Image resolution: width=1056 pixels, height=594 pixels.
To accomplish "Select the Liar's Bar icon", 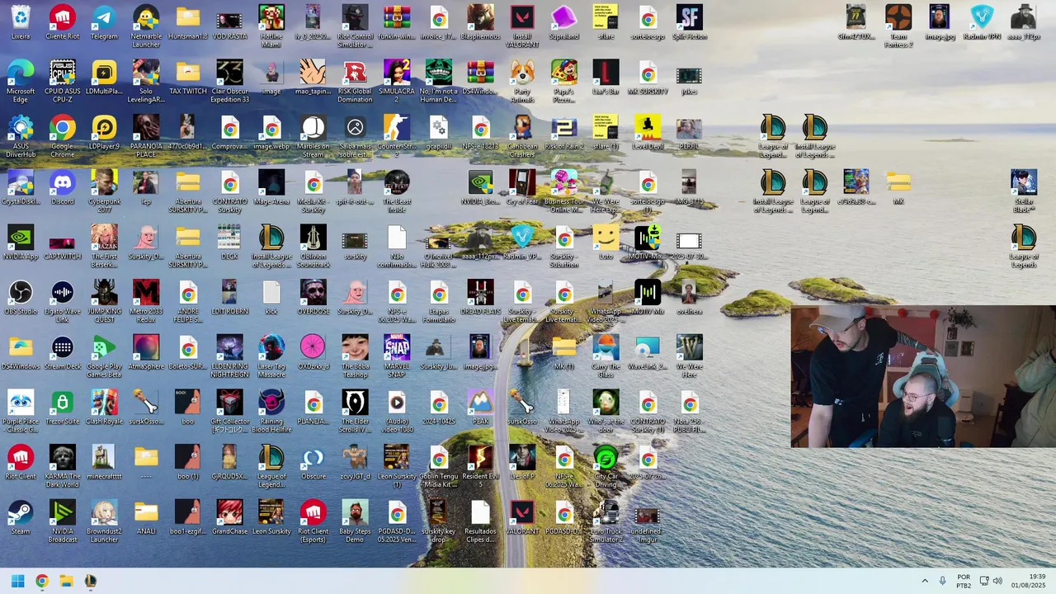I will [606, 78].
